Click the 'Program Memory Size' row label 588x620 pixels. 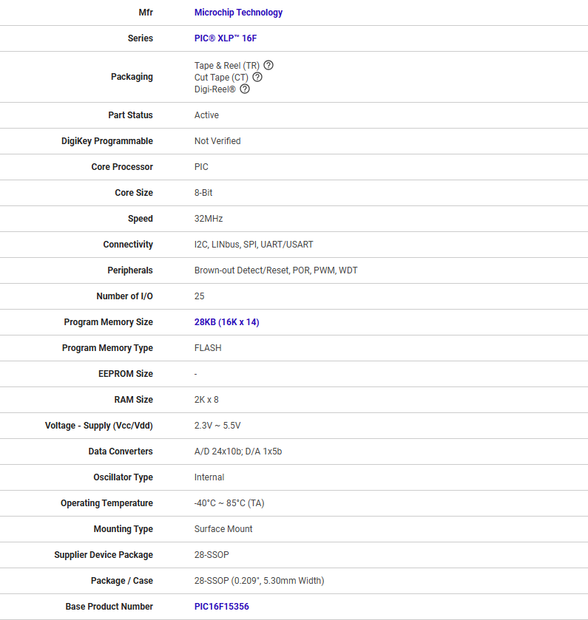[x=108, y=322]
